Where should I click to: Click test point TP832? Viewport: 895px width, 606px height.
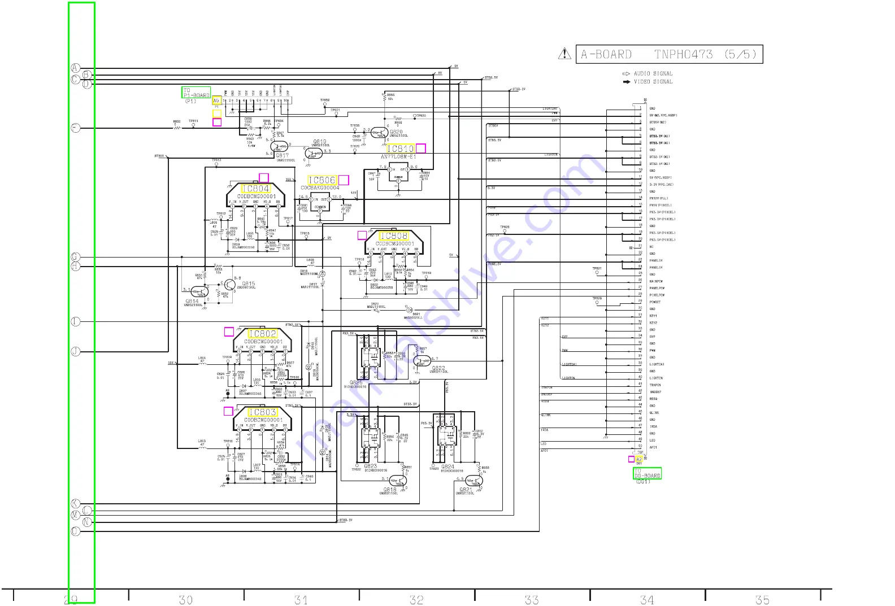[x=325, y=101]
